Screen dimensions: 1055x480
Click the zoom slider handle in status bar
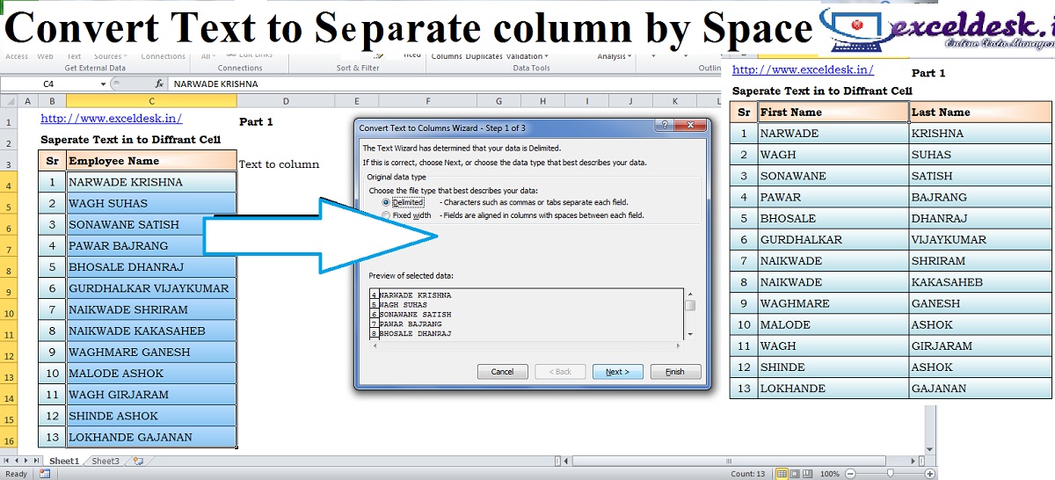[x=890, y=474]
